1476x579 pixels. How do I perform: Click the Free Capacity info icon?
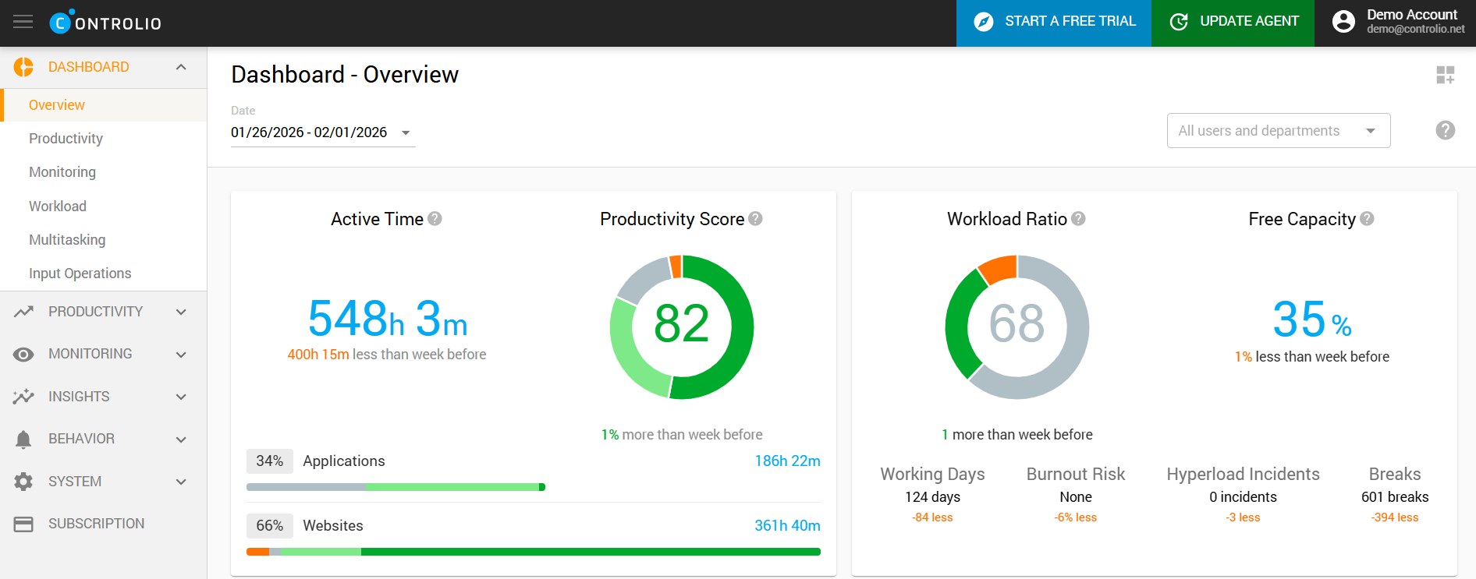click(x=1367, y=219)
